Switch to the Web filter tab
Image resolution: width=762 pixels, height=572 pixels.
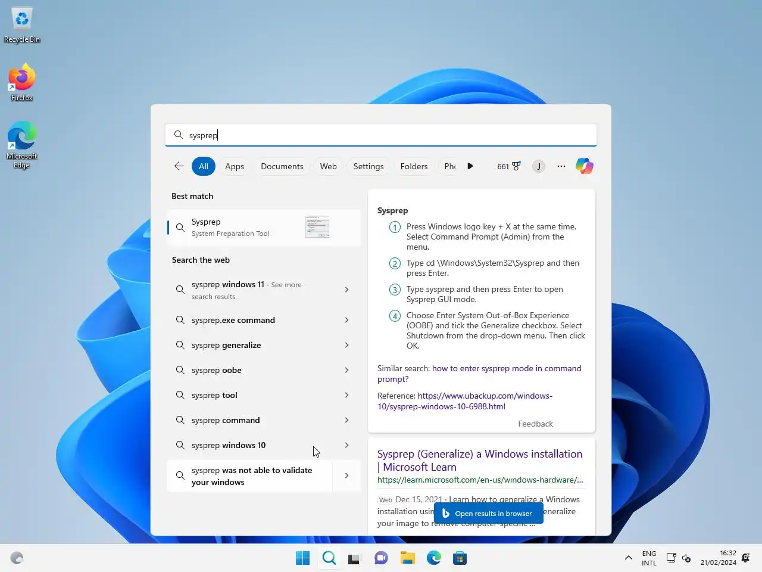pyautogui.click(x=329, y=166)
